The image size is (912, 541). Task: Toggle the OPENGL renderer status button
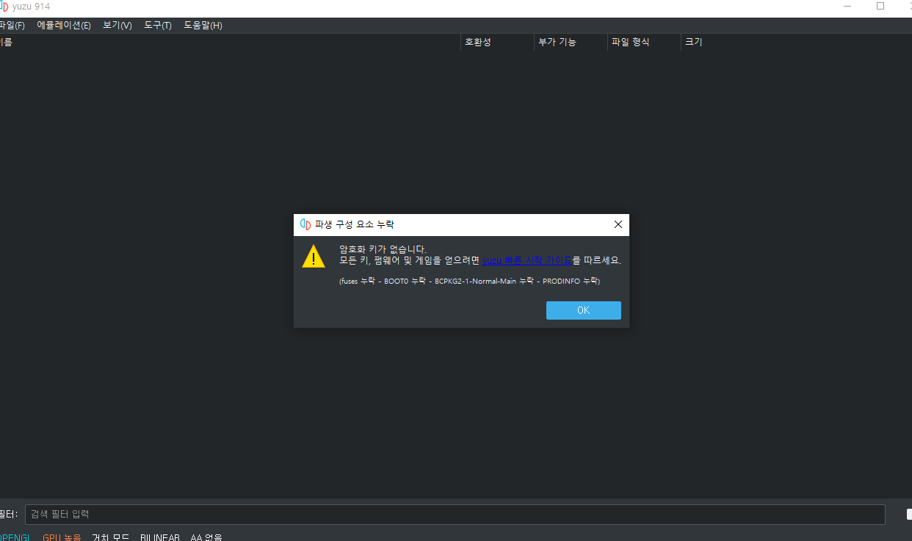tap(15, 537)
